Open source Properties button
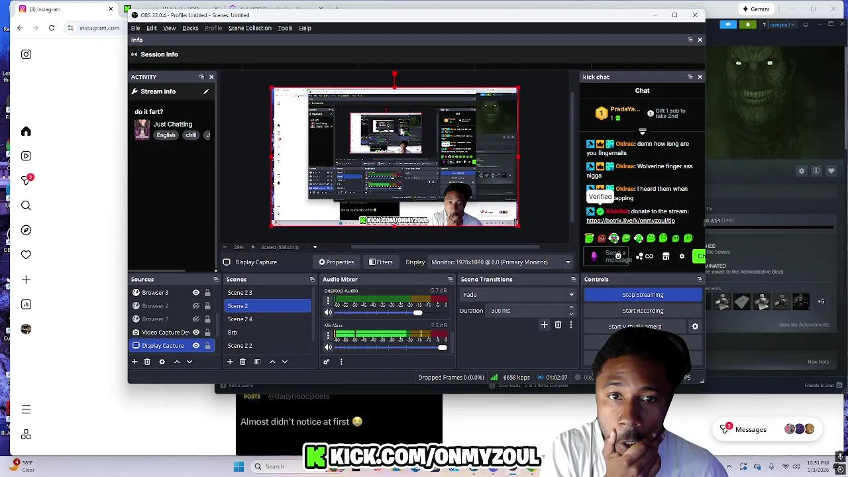This screenshot has height=477, width=848. coord(336,262)
